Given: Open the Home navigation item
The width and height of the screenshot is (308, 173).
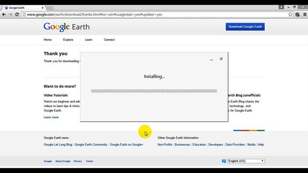Looking at the screenshot, I should click(x=48, y=39).
